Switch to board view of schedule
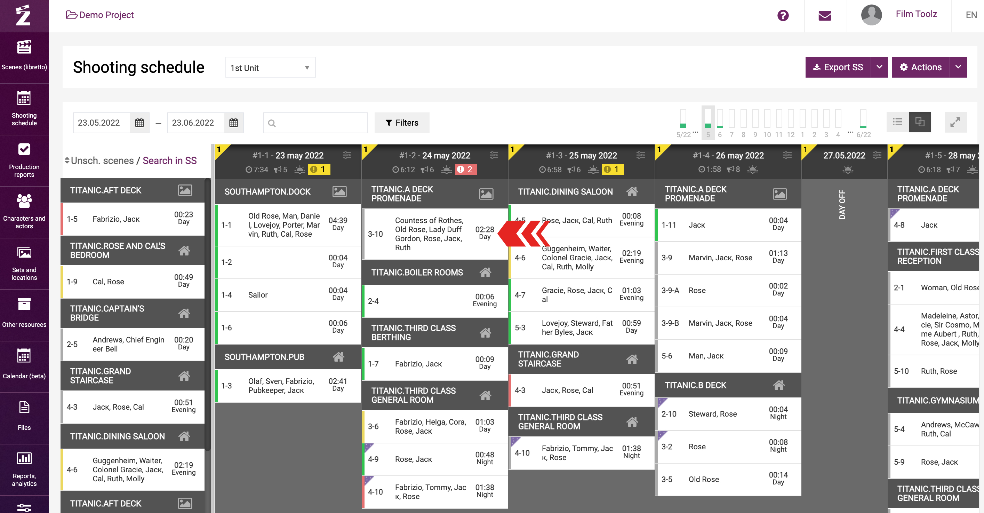Viewport: 984px width, 513px height. 919,122
